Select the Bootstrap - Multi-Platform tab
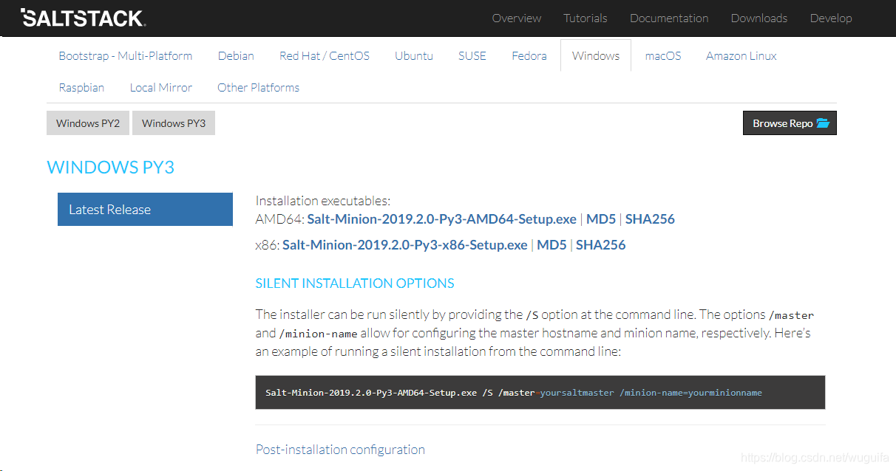Image resolution: width=896 pixels, height=471 pixels. 126,55
